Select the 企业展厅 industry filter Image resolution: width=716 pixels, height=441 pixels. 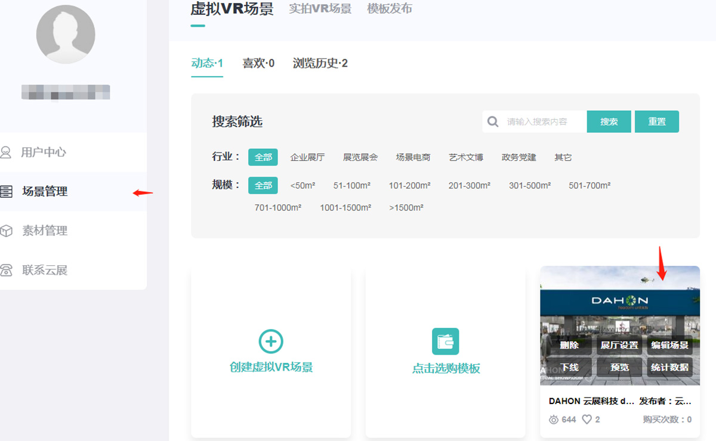(x=307, y=157)
